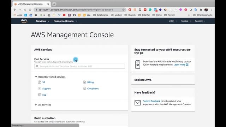Open the EC2 service link

tap(44, 95)
